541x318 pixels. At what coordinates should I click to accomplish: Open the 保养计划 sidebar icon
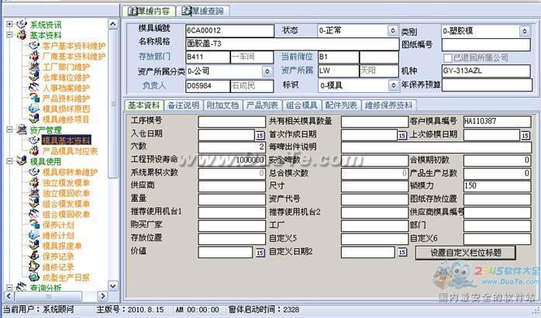(x=35, y=224)
